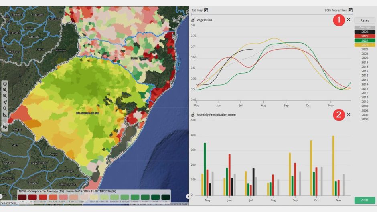
Task: Select the freehand squiggle draw tool
Action: pyautogui.click(x=5, y=127)
